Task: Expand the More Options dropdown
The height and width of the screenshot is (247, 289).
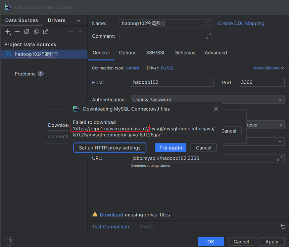Action: [x=269, y=68]
